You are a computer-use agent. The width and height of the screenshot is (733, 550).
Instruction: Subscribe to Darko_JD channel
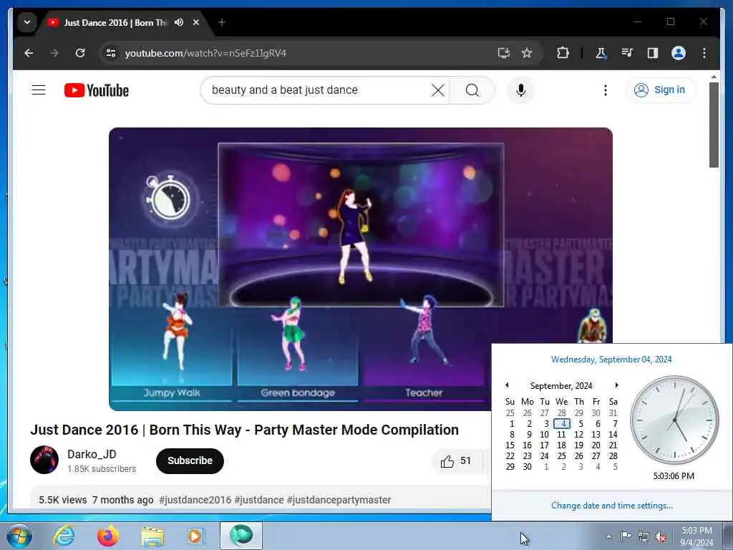(190, 460)
